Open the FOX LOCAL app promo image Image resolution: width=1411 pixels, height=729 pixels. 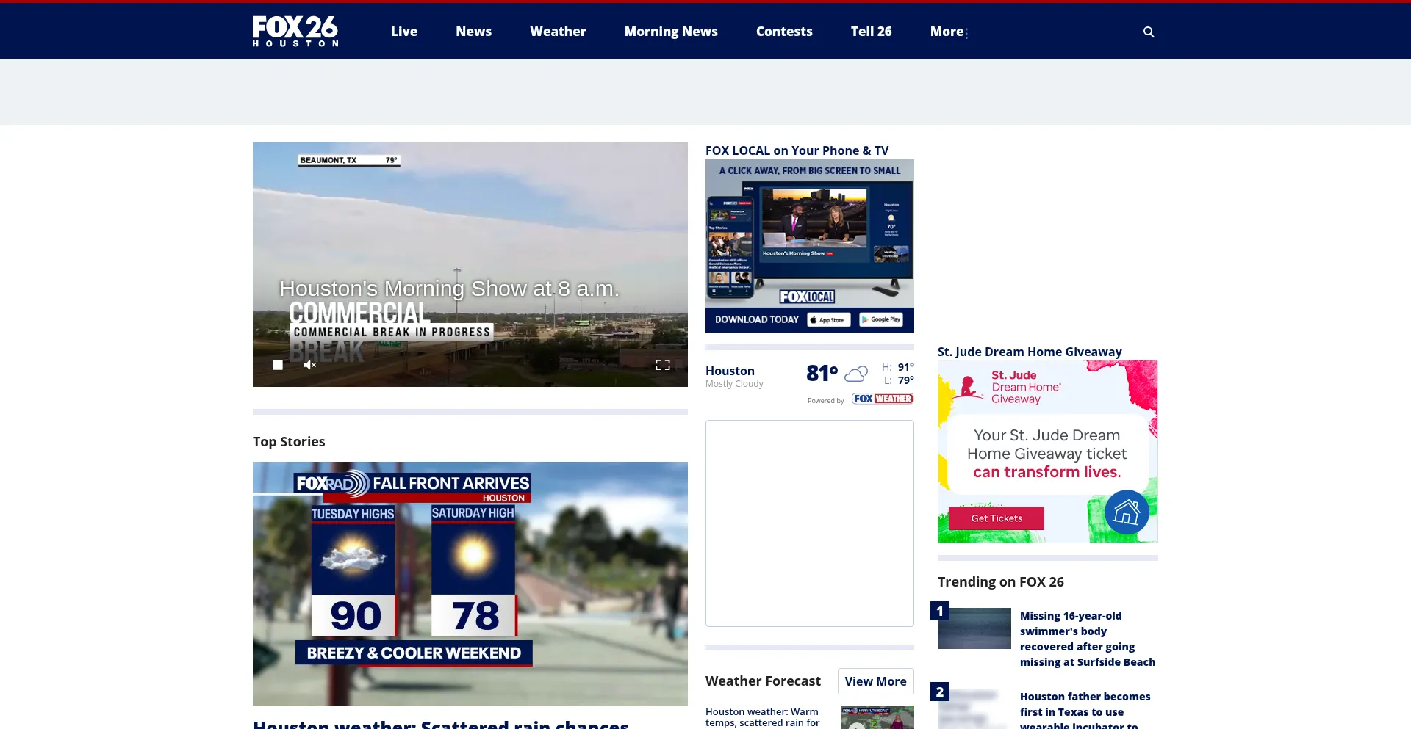tap(810, 246)
